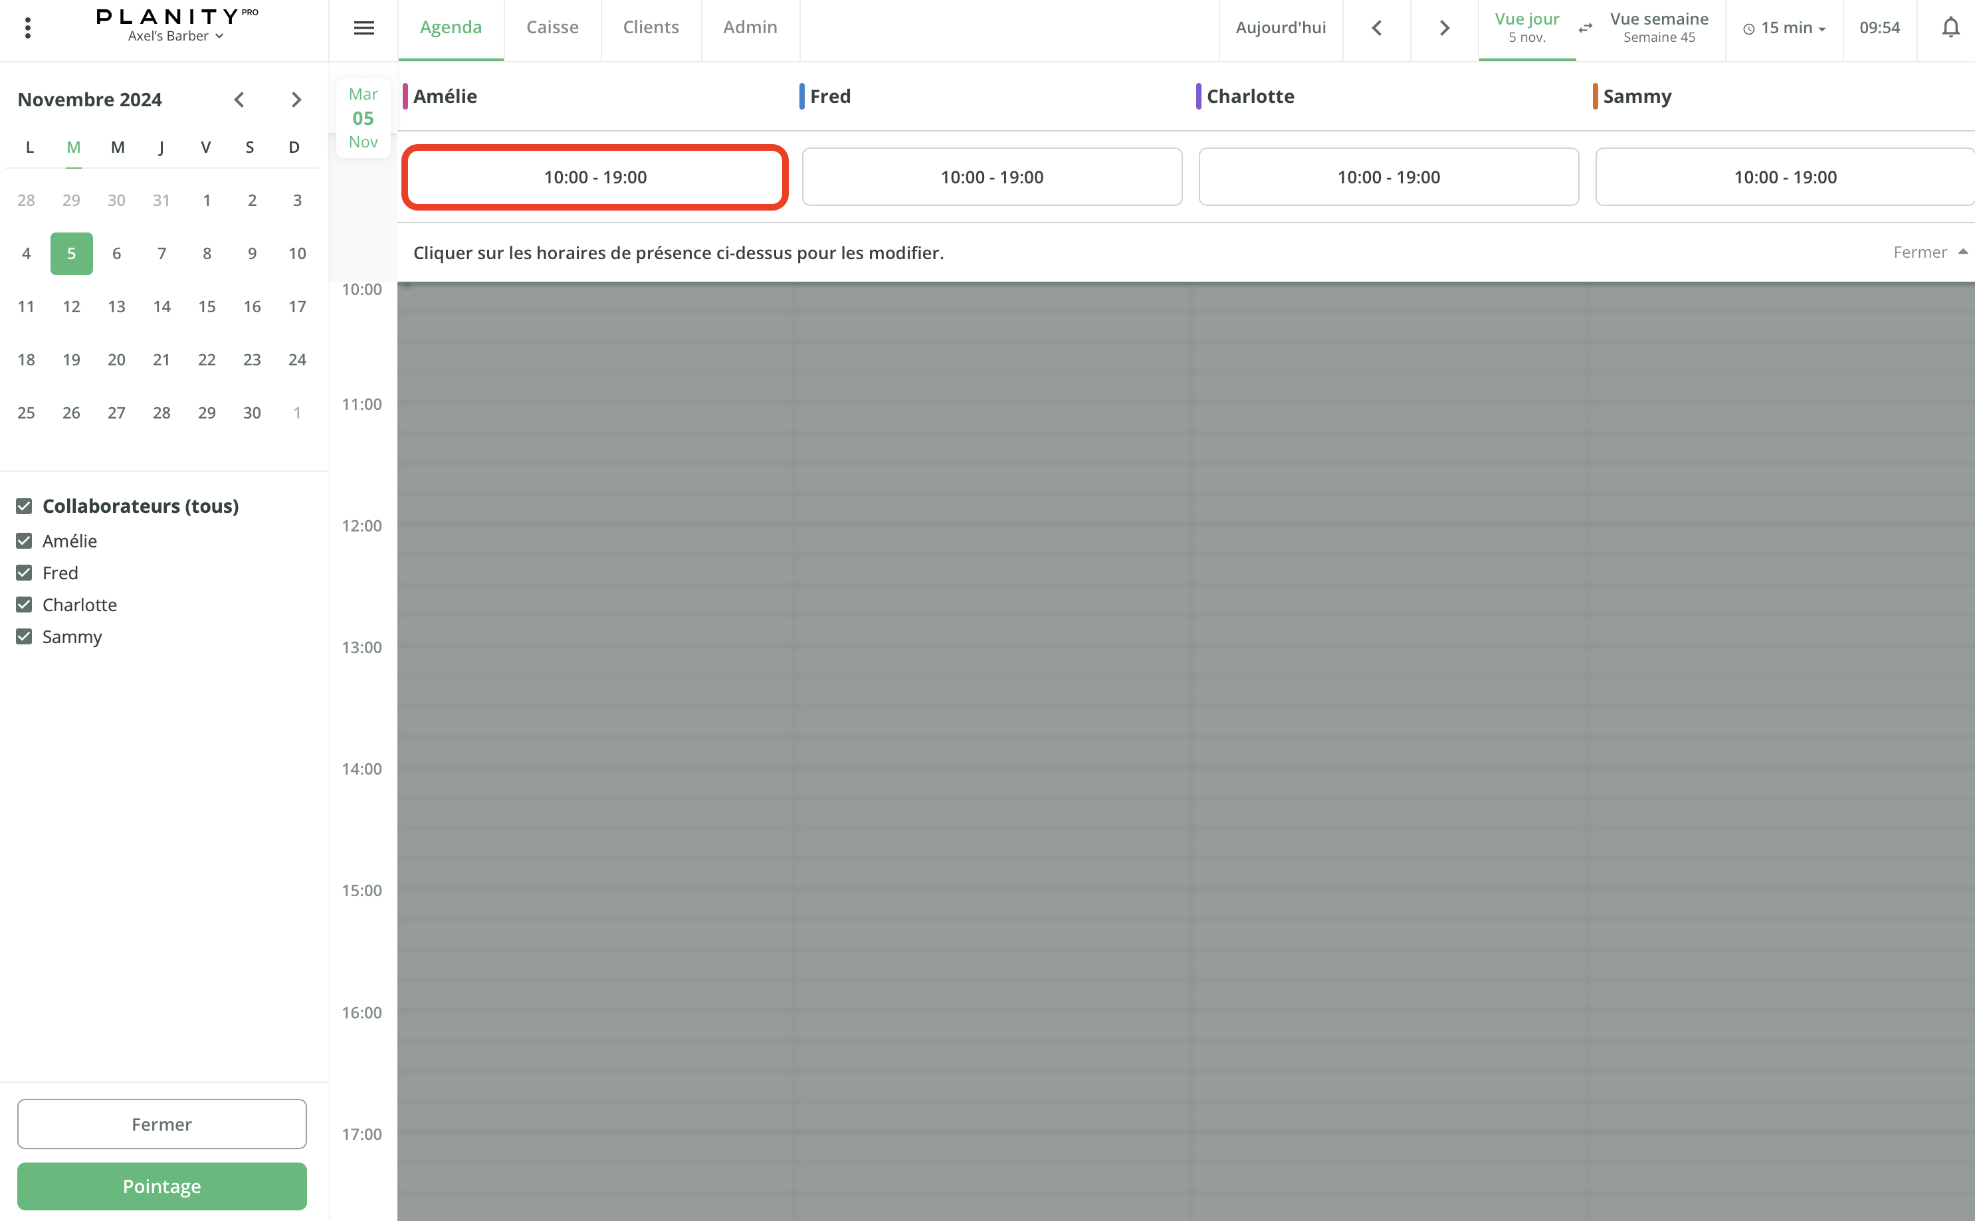Toggle the Collaborateurs (tous) checkbox
Screen dimensions: 1975x1221
coord(23,506)
